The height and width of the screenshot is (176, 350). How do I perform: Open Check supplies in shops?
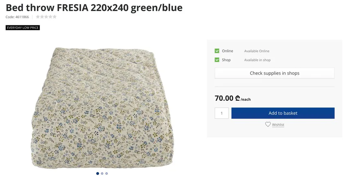[274, 73]
